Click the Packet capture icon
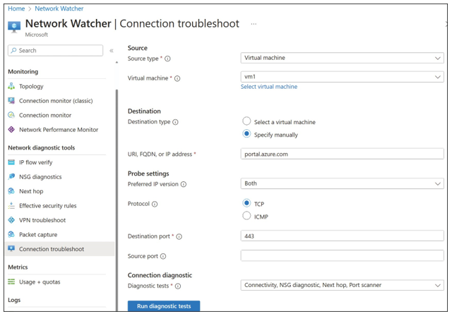Viewport: 452px width, 316px height. click(x=11, y=234)
